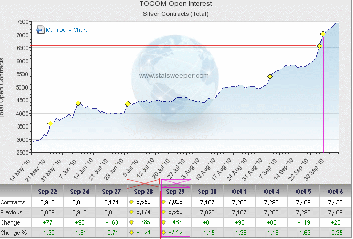Image resolution: width=353 pixels, height=239 pixels.
Task: Click diamond icon in Sep 28 Contracts cell
Action: [131, 203]
